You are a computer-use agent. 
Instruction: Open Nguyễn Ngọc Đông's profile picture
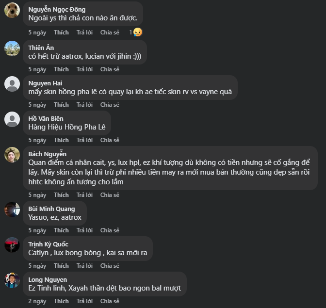pyautogui.click(x=12, y=10)
